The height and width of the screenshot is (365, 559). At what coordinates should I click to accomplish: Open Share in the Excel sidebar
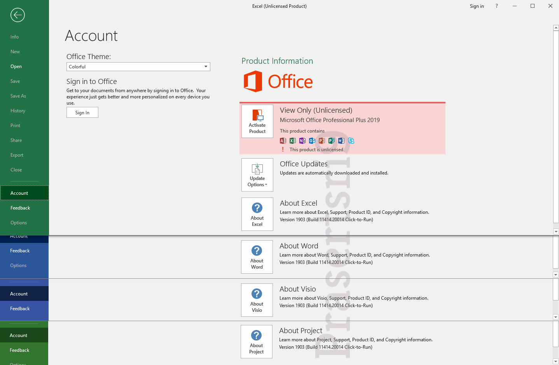[24, 140]
